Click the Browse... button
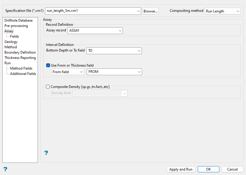This screenshot has height=175, width=246. pyautogui.click(x=150, y=11)
